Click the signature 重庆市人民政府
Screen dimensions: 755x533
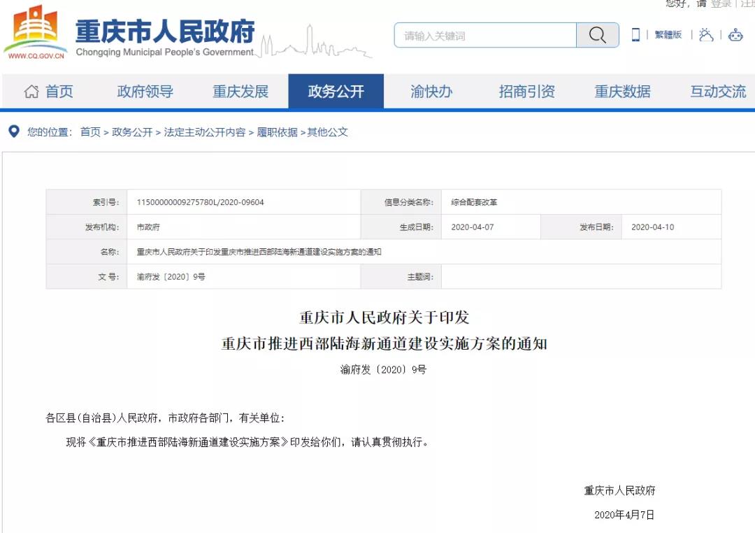coord(619,490)
